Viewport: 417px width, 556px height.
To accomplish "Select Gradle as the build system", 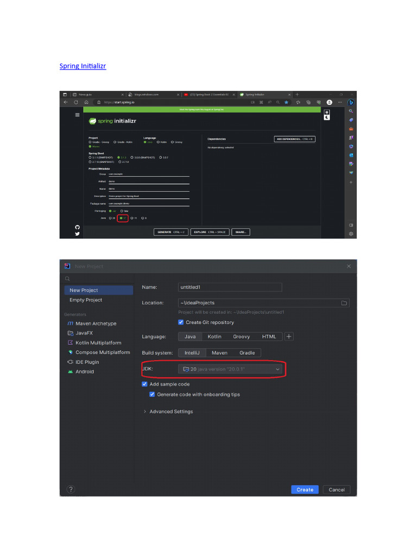I will (247, 353).
